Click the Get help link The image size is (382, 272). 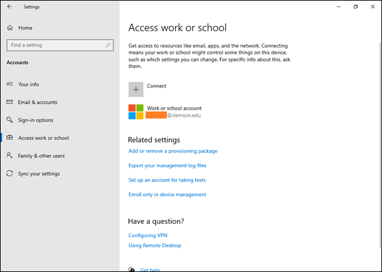tap(150, 269)
